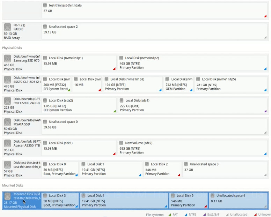This screenshot has width=271, height=217.
Task: Click the Samsung SSD 970 disk icon
Action: (x=7, y=59)
